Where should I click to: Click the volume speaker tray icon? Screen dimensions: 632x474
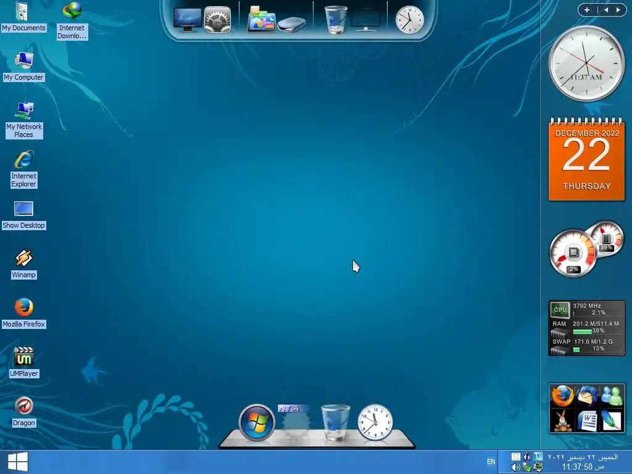[x=515, y=468]
